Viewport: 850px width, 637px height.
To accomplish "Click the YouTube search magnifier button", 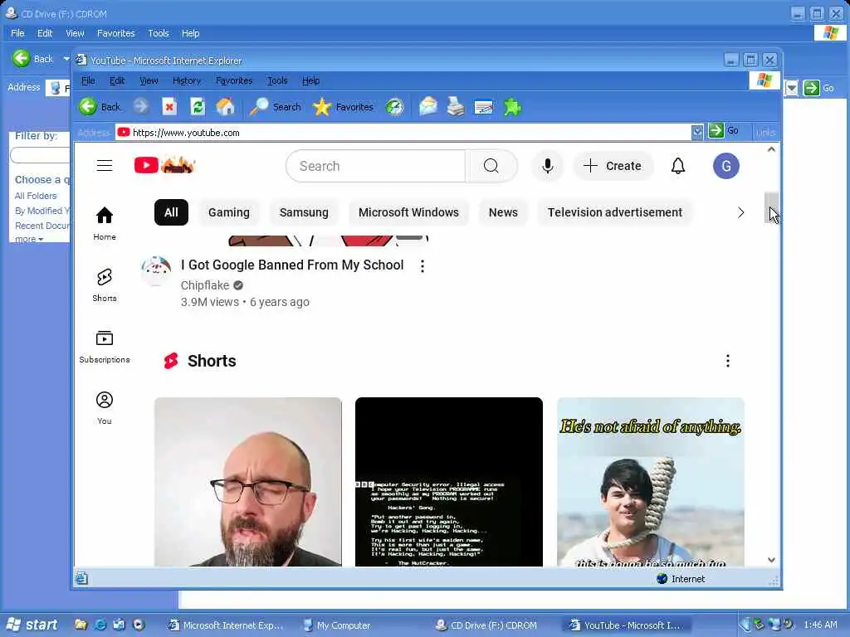I will coord(491,166).
